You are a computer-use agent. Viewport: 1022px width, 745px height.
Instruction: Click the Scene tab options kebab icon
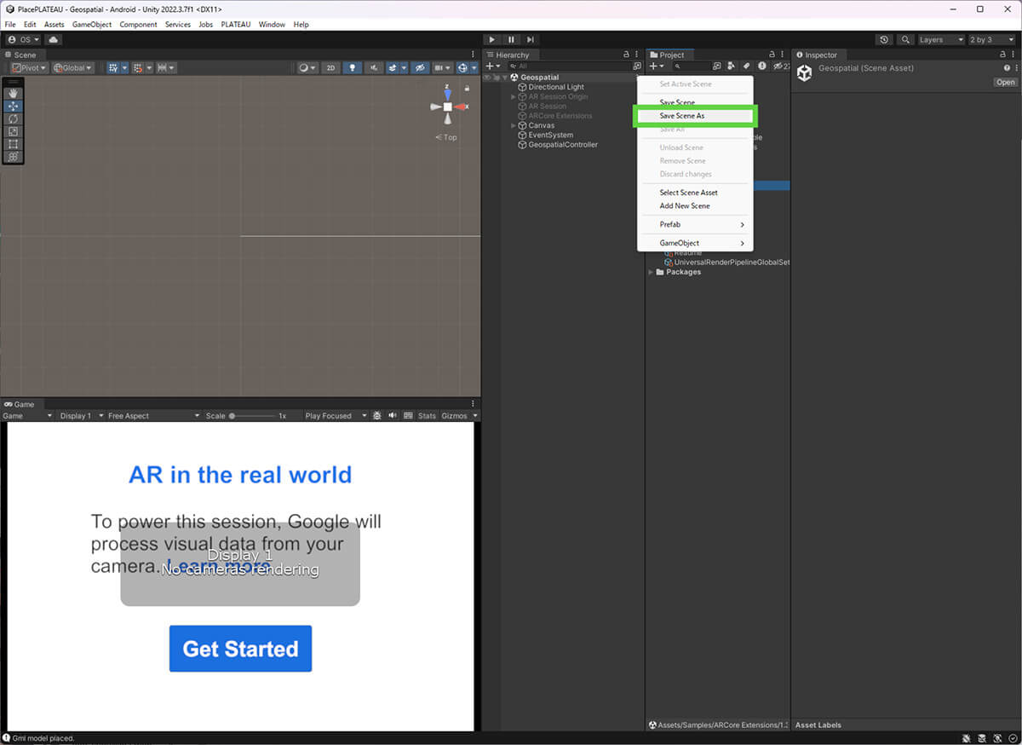[473, 55]
